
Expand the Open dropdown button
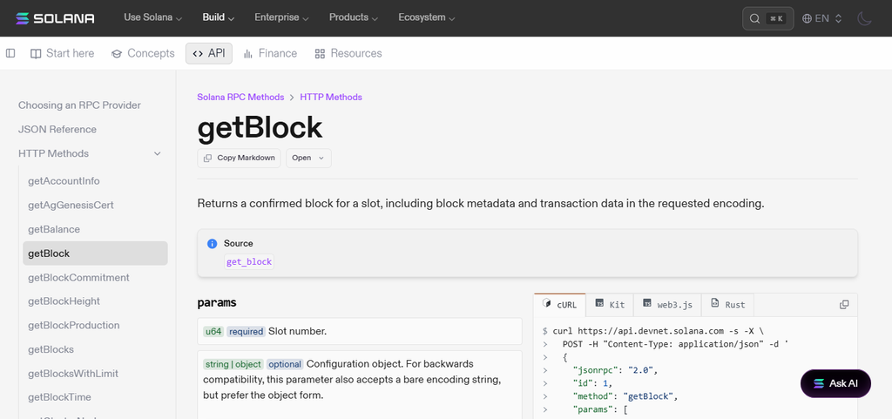click(308, 158)
